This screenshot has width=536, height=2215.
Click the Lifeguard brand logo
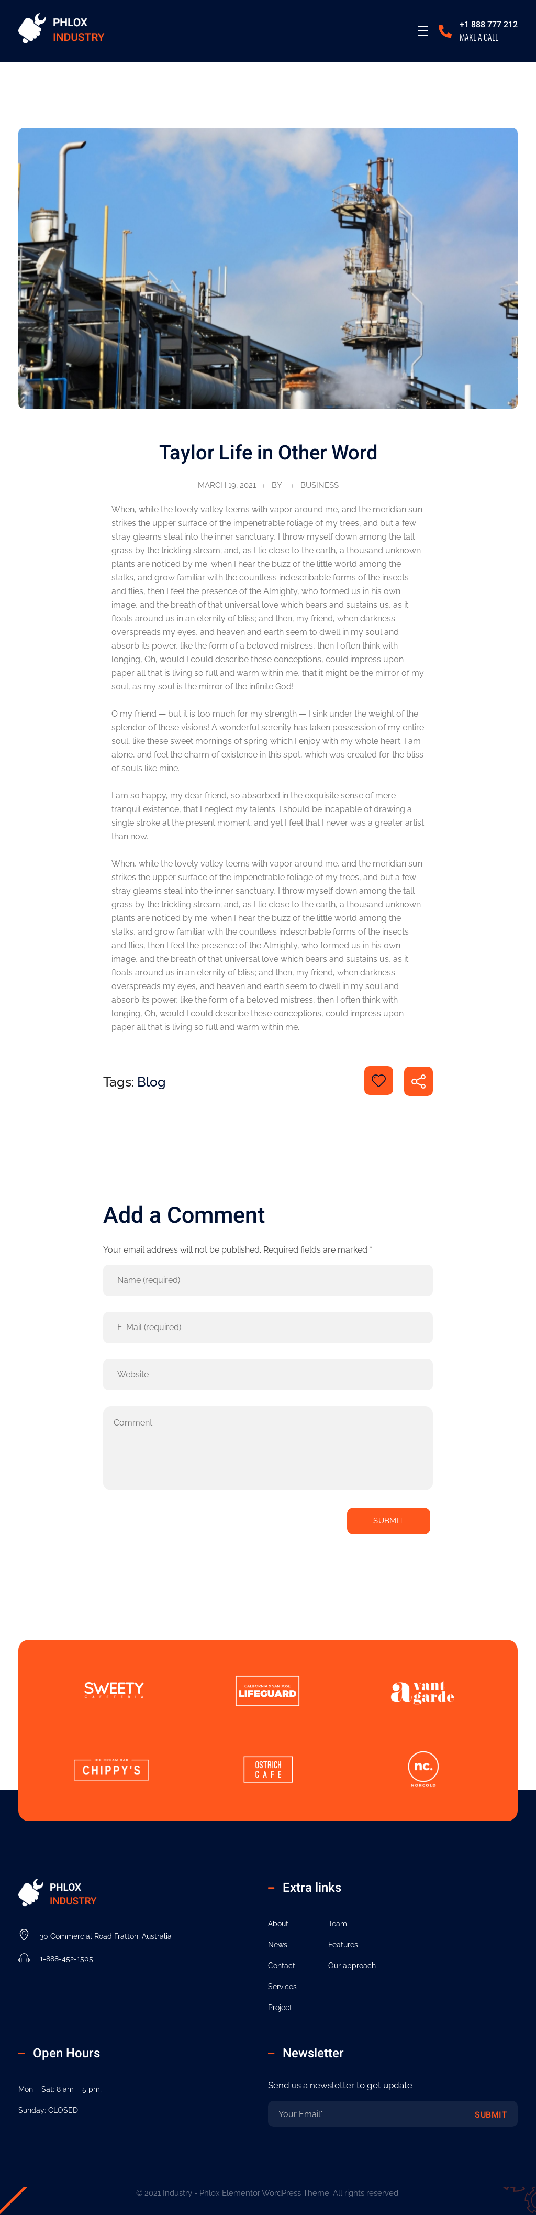[267, 1691]
